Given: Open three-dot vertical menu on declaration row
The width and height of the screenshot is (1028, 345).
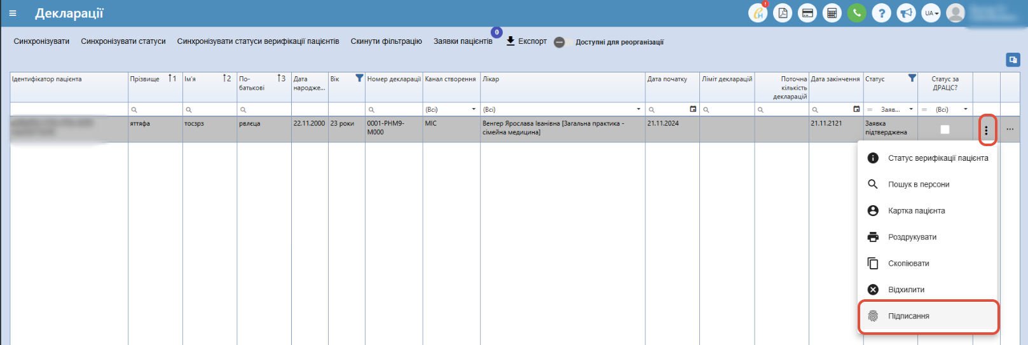Looking at the screenshot, I should (x=986, y=130).
